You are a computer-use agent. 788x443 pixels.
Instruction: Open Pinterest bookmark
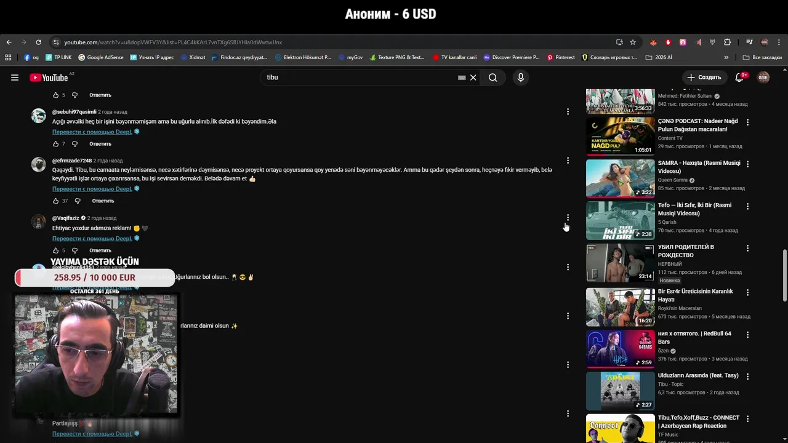pos(561,57)
